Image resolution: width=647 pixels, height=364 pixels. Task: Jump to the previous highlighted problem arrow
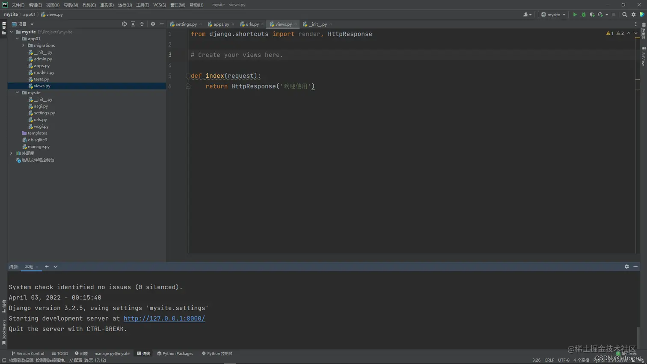[629, 33]
